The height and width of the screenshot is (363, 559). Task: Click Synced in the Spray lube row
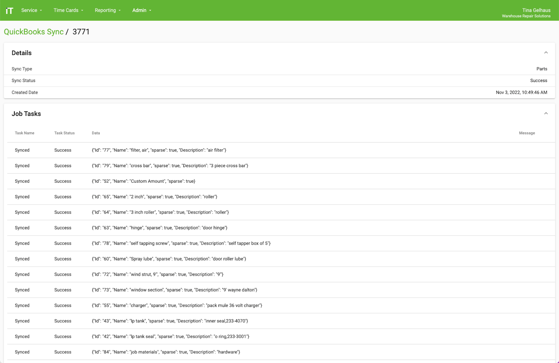[x=22, y=259]
